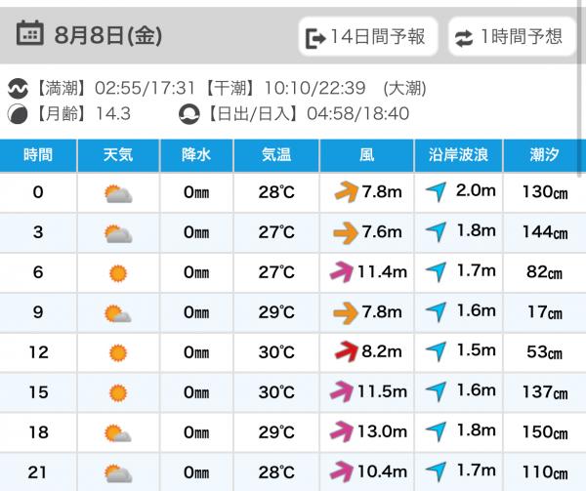Click the moon phase icon near 月齢
This screenshot has width=586, height=491.
18,114
